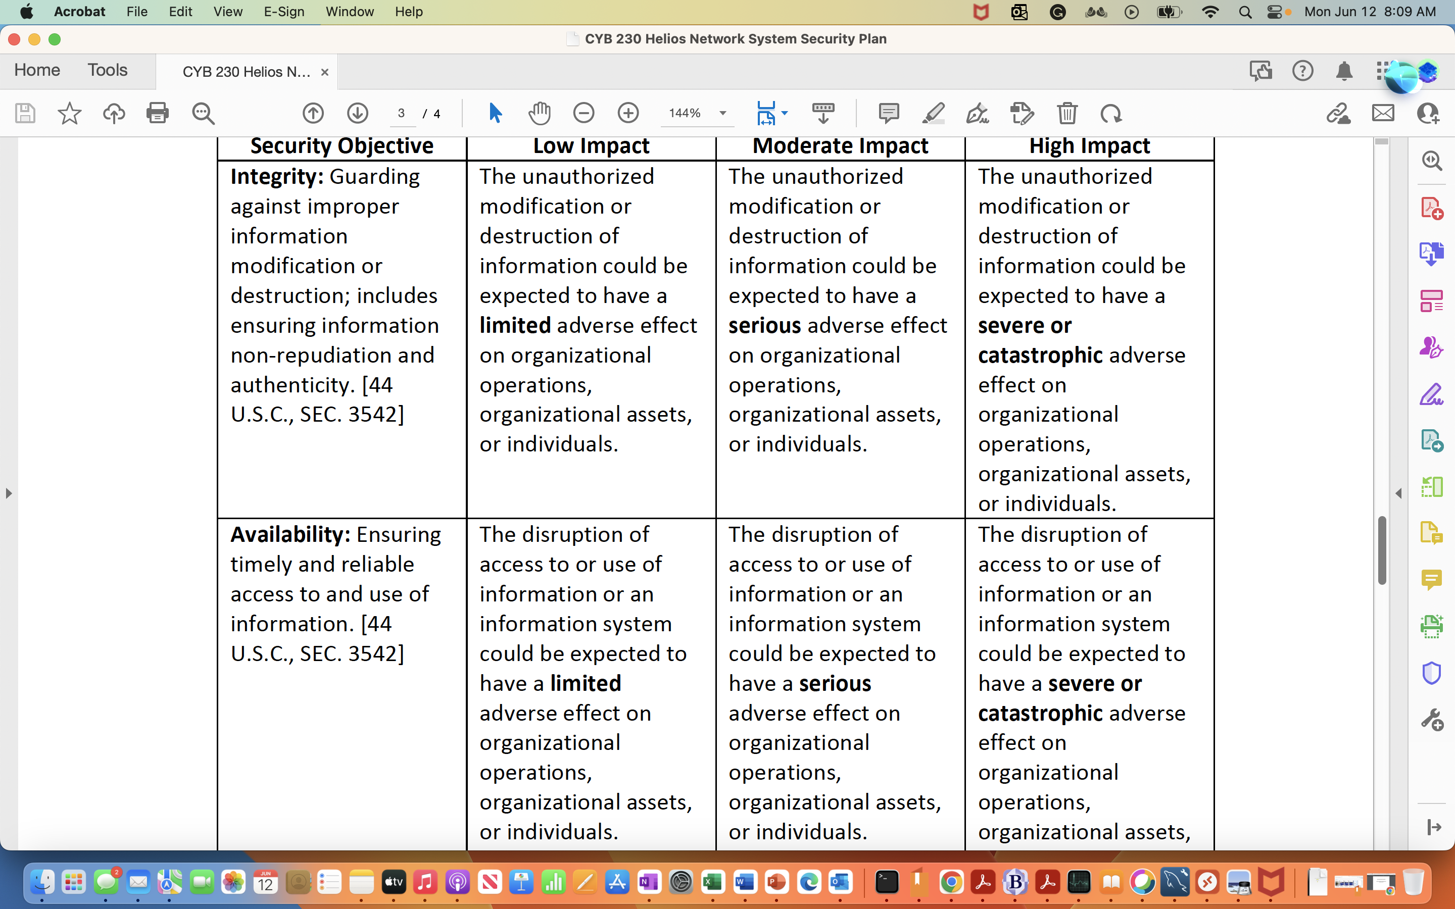Click the vertical scrollbar thumb
1455x909 pixels.
click(x=1382, y=550)
